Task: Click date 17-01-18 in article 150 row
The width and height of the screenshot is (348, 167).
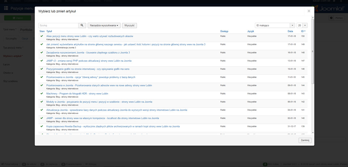Action: click(x=291, y=36)
